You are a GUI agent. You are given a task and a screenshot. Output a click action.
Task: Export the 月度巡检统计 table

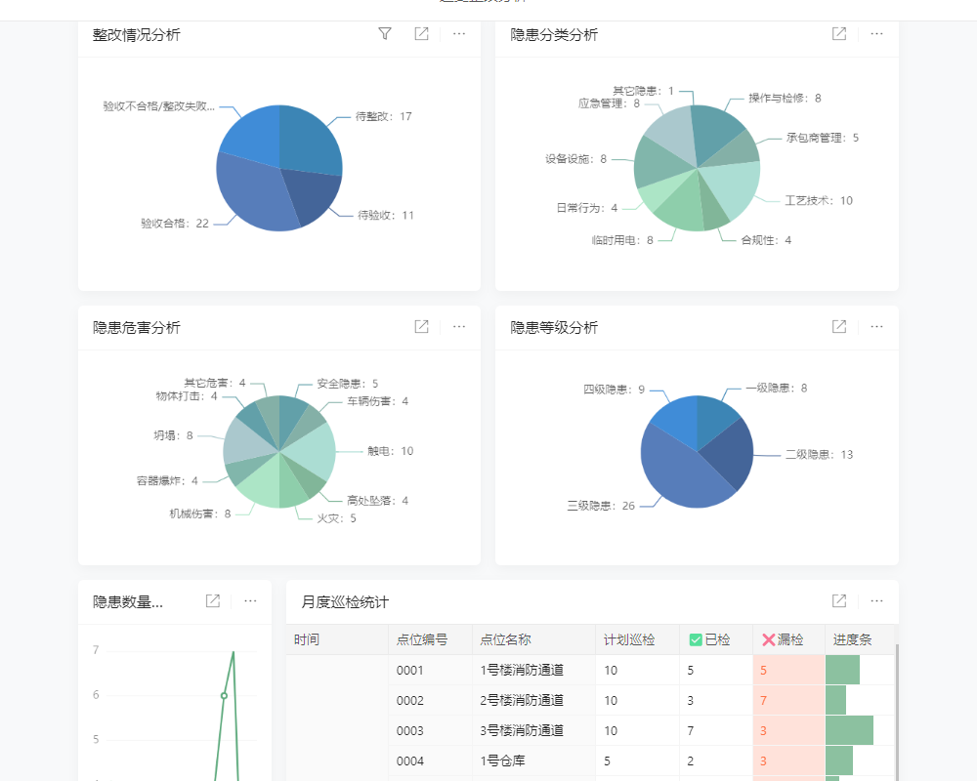click(838, 600)
